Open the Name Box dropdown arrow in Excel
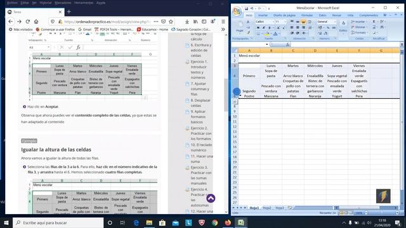406x228 pixels. tap(267, 44)
